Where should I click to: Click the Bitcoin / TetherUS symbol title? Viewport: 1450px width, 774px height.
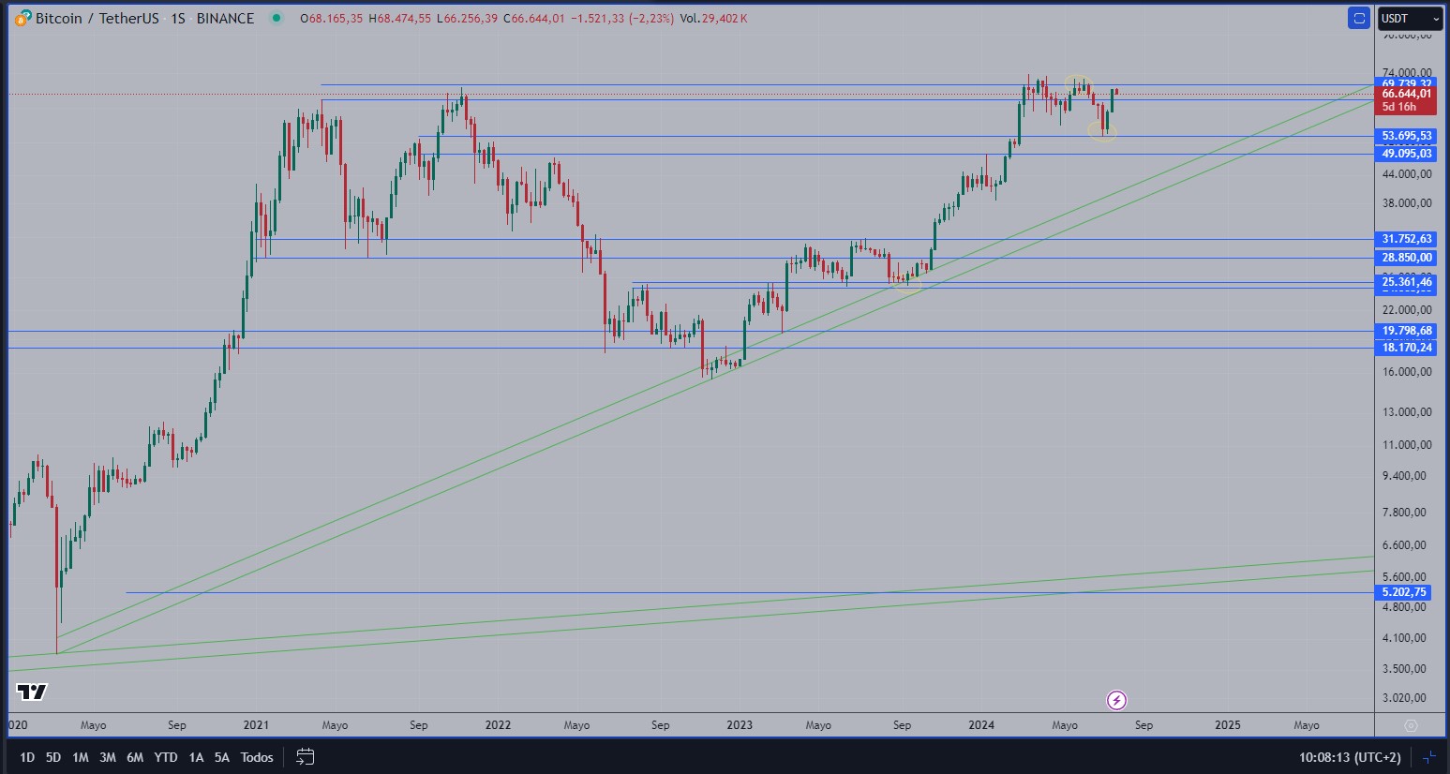coord(97,18)
